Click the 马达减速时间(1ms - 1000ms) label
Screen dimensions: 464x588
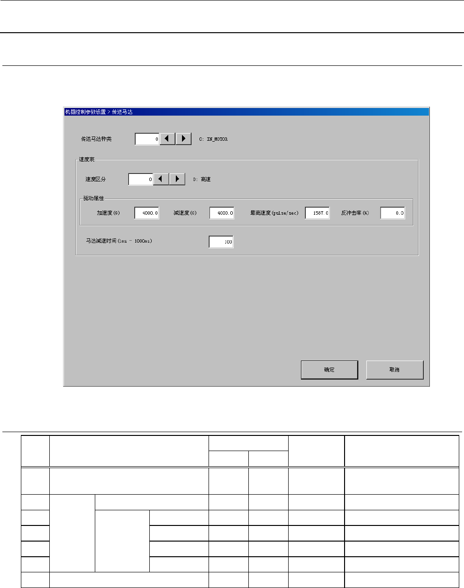(x=119, y=241)
